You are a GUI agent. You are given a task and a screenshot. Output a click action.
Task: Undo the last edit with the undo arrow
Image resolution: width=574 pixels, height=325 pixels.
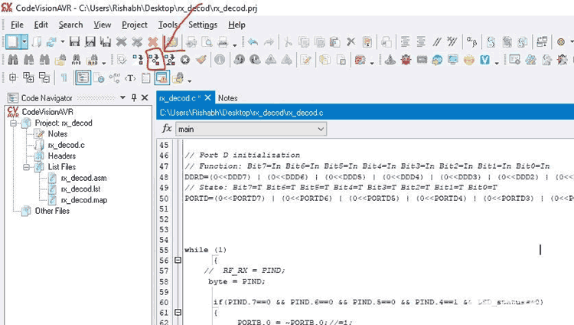(253, 42)
